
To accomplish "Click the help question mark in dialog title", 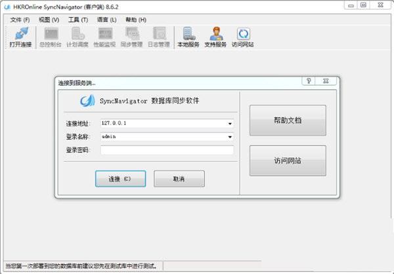I will click(x=309, y=81).
